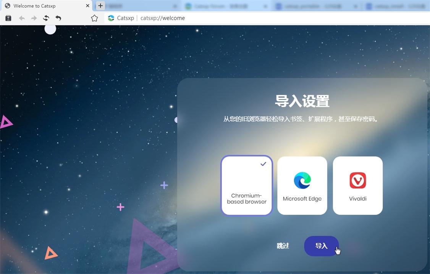Screen dimensions: 430x274
Task: Click the undo closed tab icon
Action: coord(58,18)
